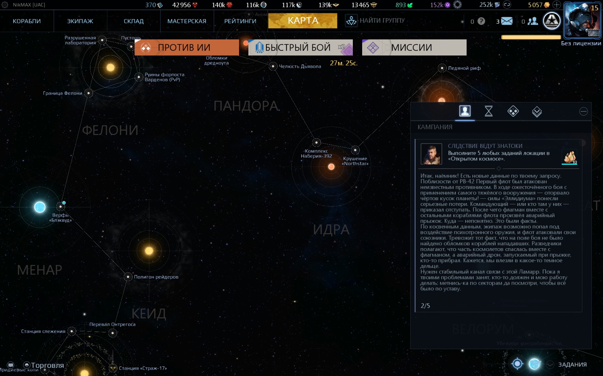Select the Граница Фелони location node
The height and width of the screenshot is (376, 603).
click(x=89, y=93)
